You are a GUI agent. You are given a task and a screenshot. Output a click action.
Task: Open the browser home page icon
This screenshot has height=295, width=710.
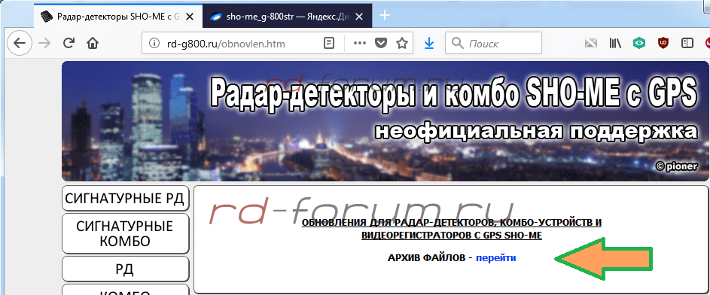(x=93, y=44)
